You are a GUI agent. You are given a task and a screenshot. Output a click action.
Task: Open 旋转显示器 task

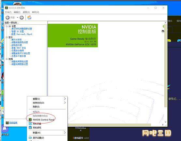(x=17, y=45)
